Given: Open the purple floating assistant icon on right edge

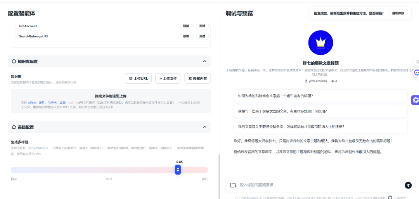Looking at the screenshot, I should click(415, 100).
